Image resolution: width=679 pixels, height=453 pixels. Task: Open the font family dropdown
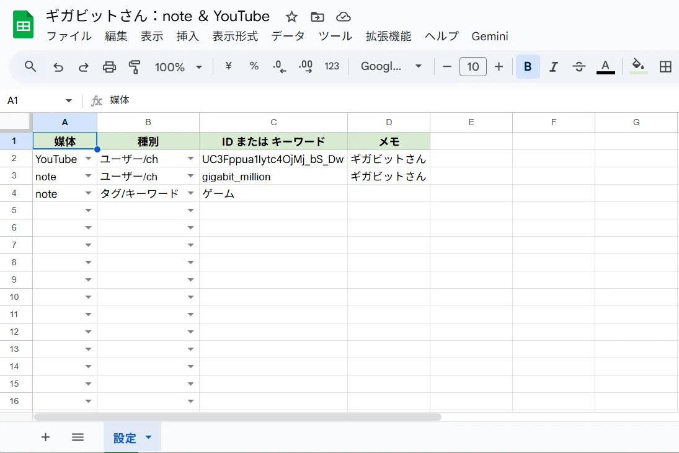click(391, 66)
